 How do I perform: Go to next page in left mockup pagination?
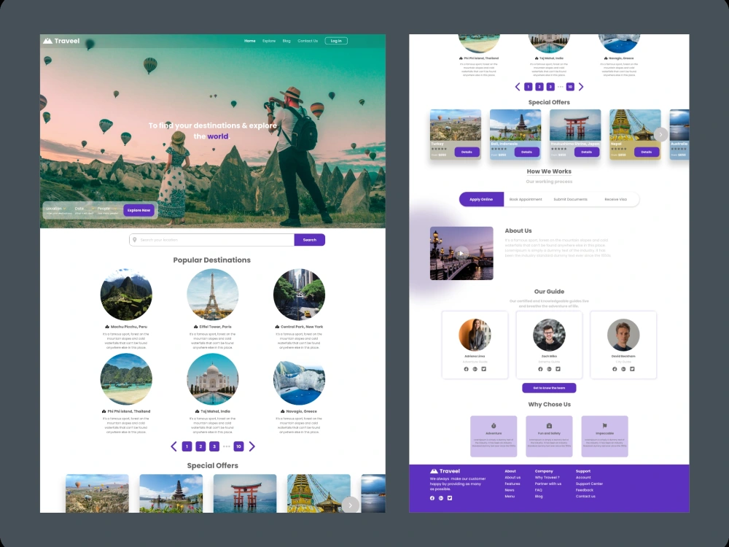click(252, 446)
